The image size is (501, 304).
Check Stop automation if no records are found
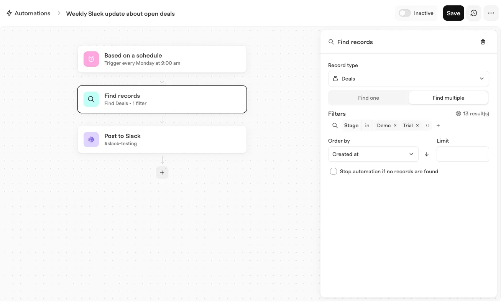tap(333, 171)
